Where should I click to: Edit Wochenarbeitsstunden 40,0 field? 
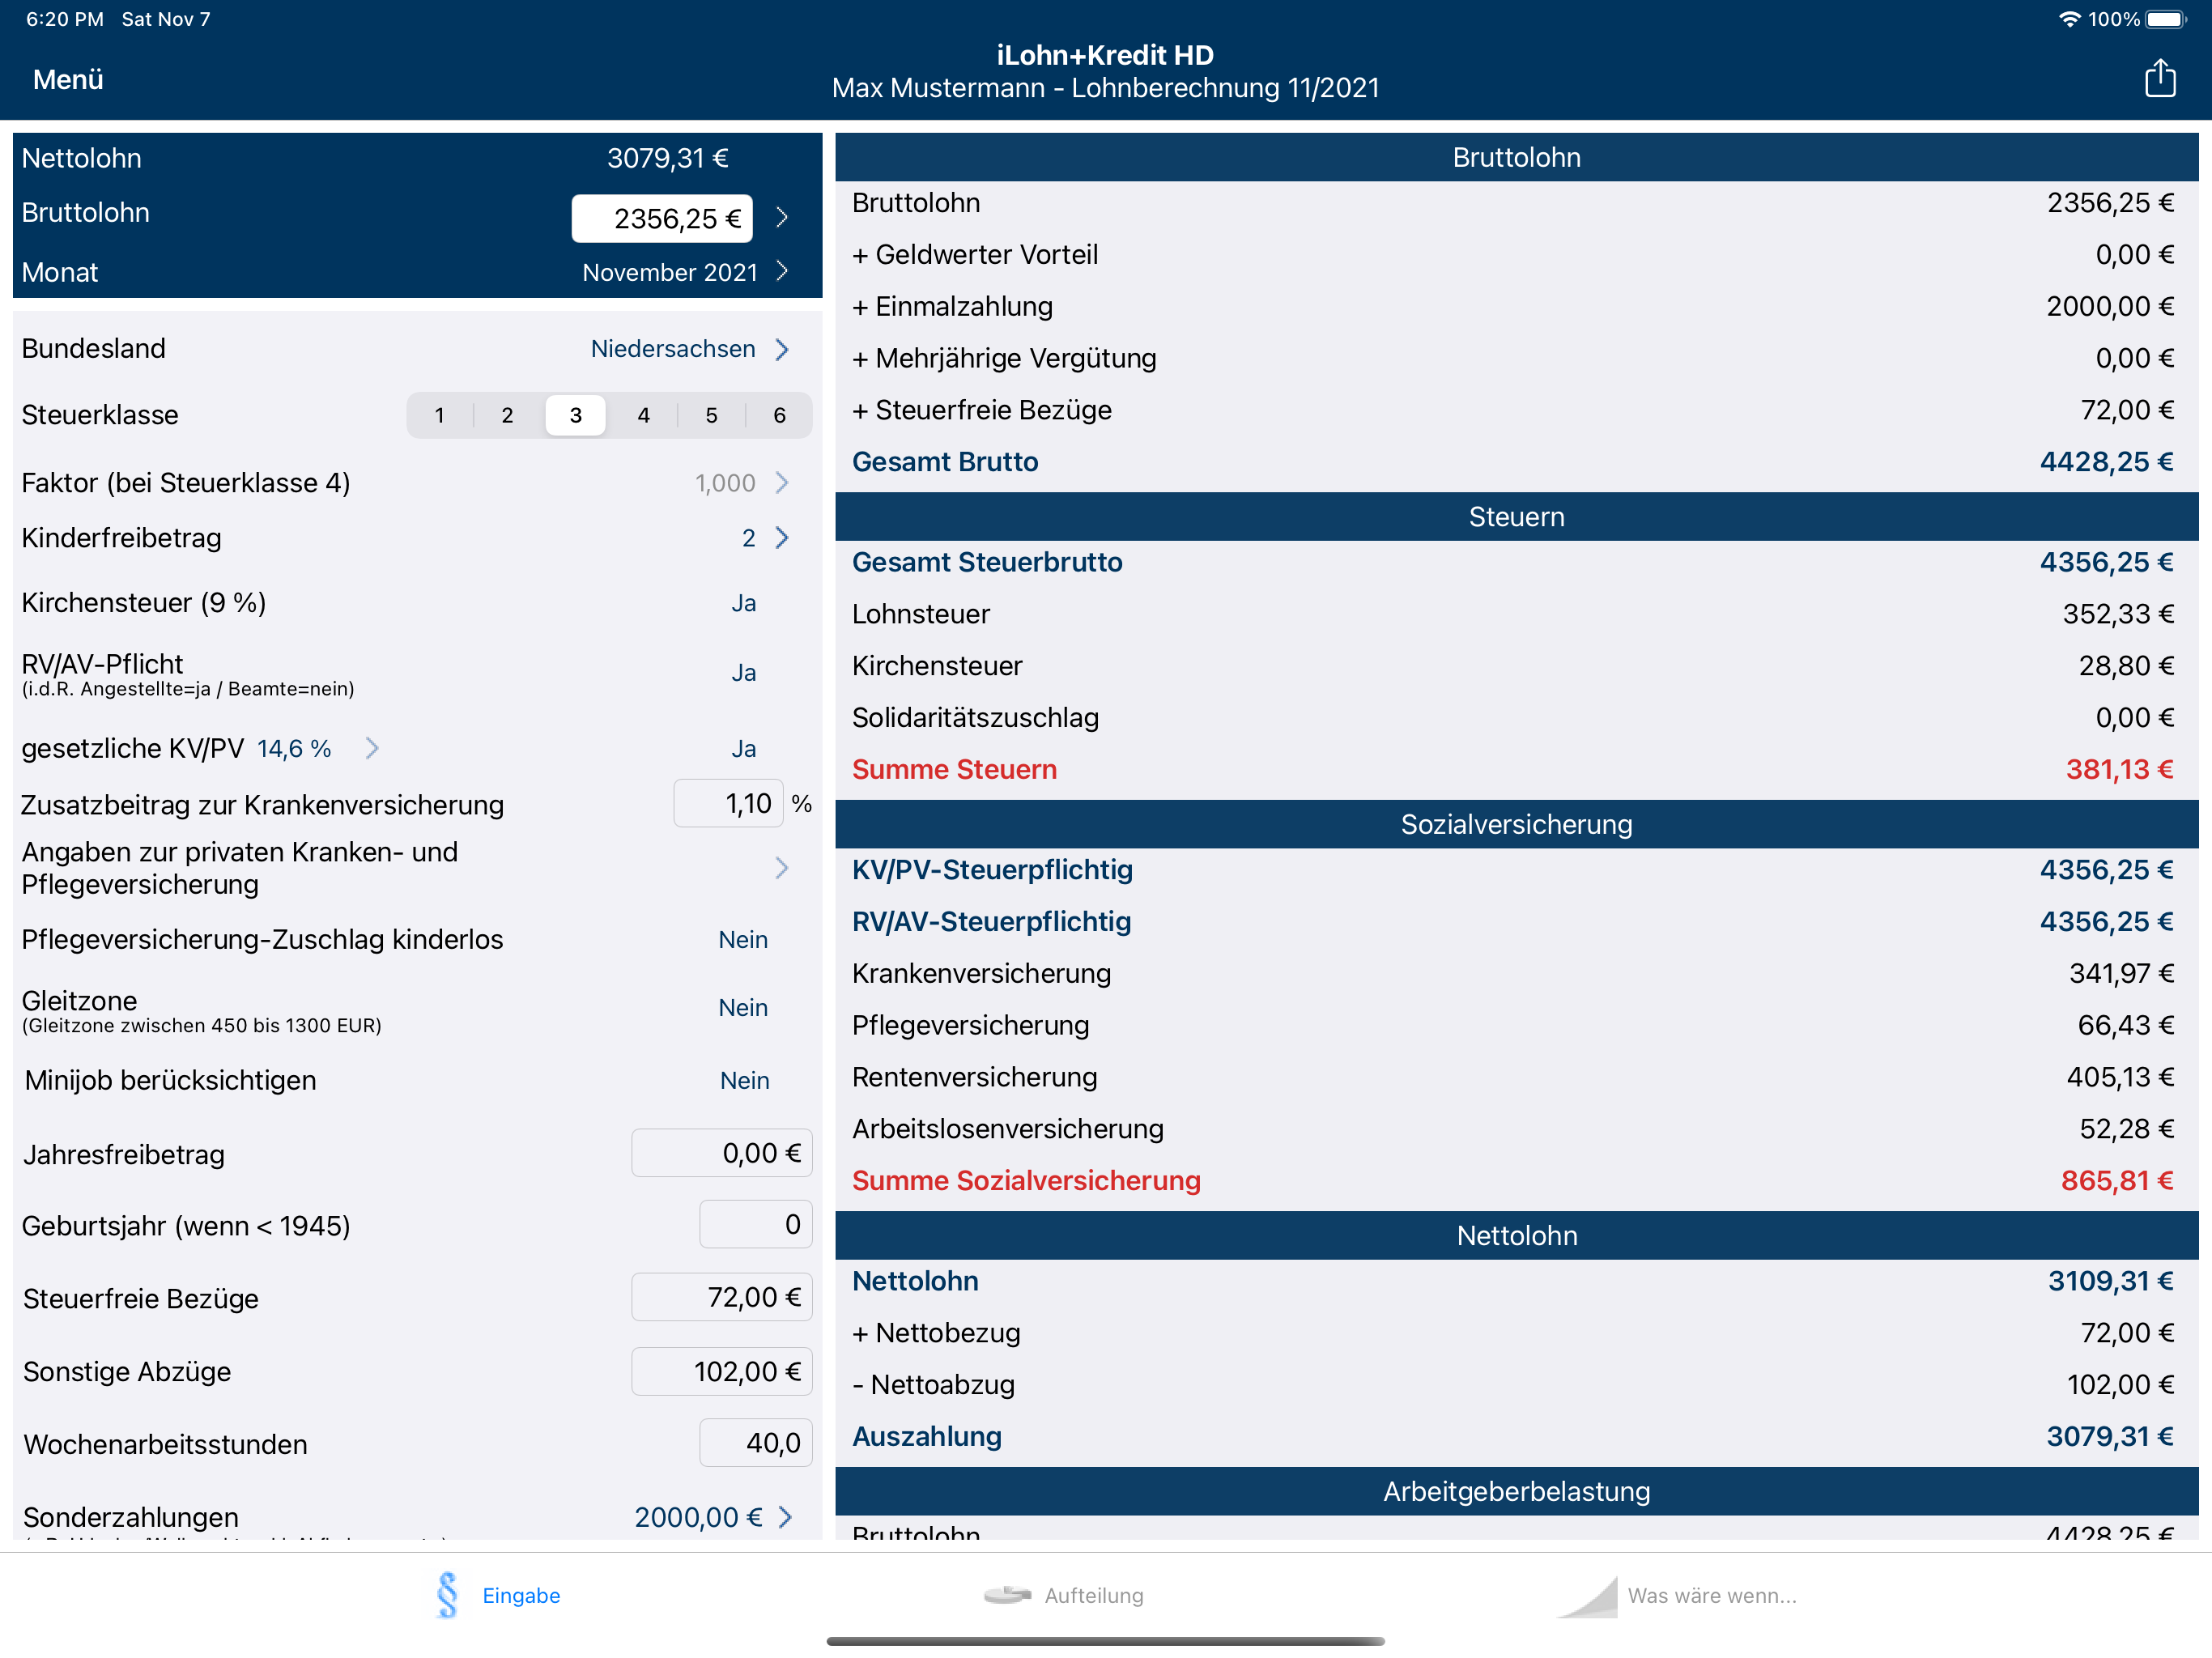(x=755, y=1443)
